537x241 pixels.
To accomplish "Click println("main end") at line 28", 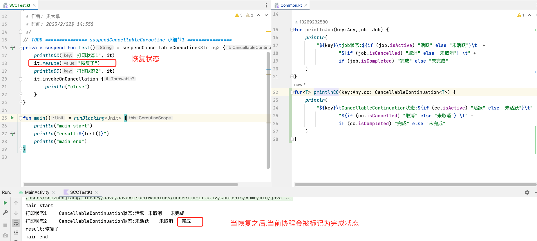I will (x=60, y=141).
